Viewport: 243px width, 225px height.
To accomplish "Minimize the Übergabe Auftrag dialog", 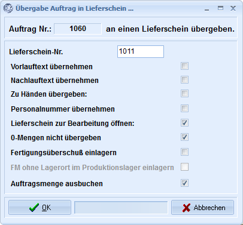I will click(x=207, y=9).
